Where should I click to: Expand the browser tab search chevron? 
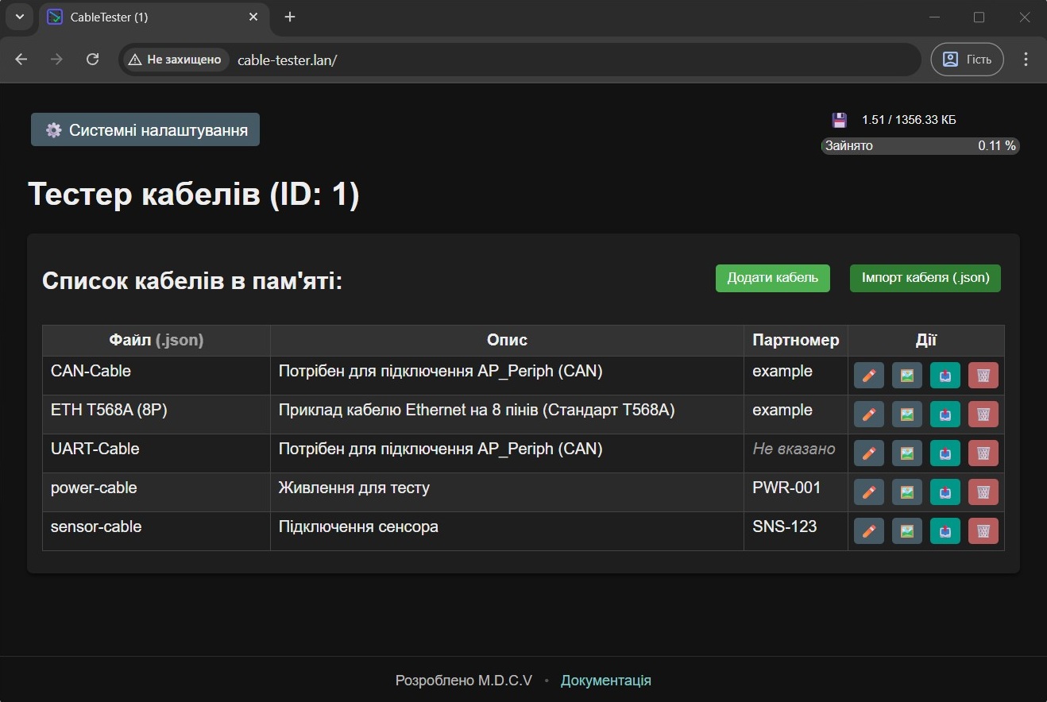pyautogui.click(x=19, y=17)
